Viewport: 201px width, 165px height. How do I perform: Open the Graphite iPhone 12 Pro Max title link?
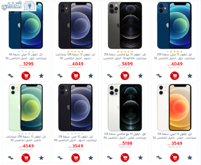(x=125, y=56)
